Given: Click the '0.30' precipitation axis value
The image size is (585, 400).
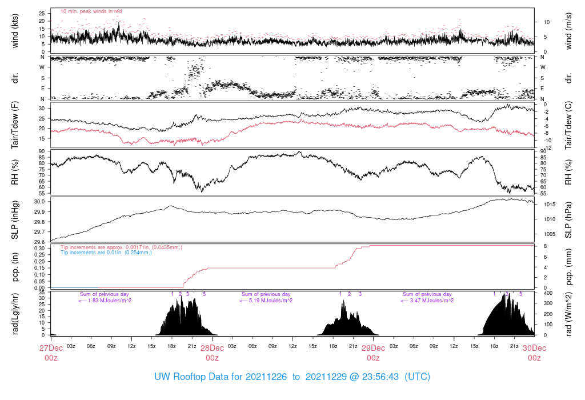Looking at the screenshot, I should 39,249.
